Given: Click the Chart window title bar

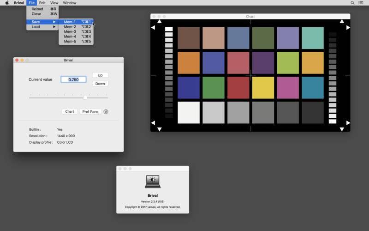Looking at the screenshot, I should [250, 17].
